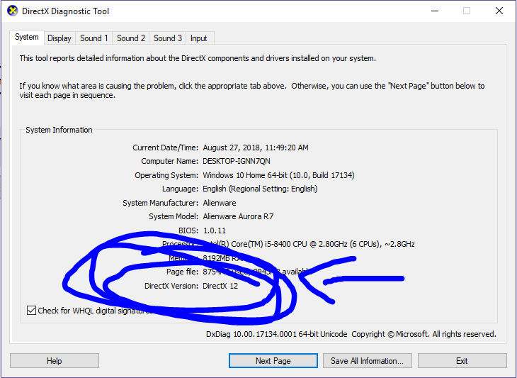Open the Sound 1 tab

(x=94, y=38)
